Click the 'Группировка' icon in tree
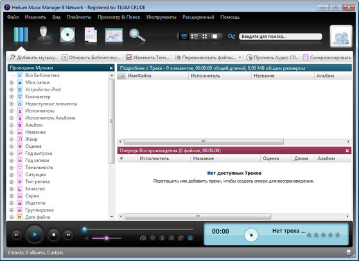The width and height of the screenshot is (359, 261). [20, 210]
